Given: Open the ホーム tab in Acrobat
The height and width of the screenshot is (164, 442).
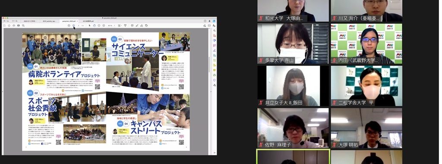Looking at the screenshot, I should click(x=6, y=21).
